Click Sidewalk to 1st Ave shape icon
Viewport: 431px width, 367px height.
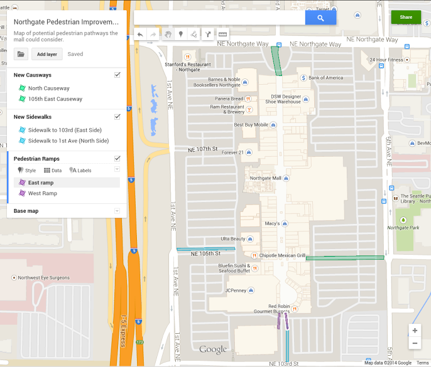point(22,141)
